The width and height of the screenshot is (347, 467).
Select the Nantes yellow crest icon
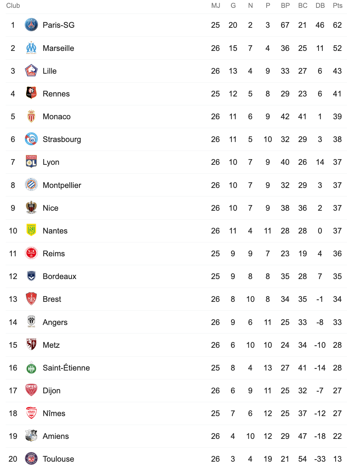click(x=31, y=231)
